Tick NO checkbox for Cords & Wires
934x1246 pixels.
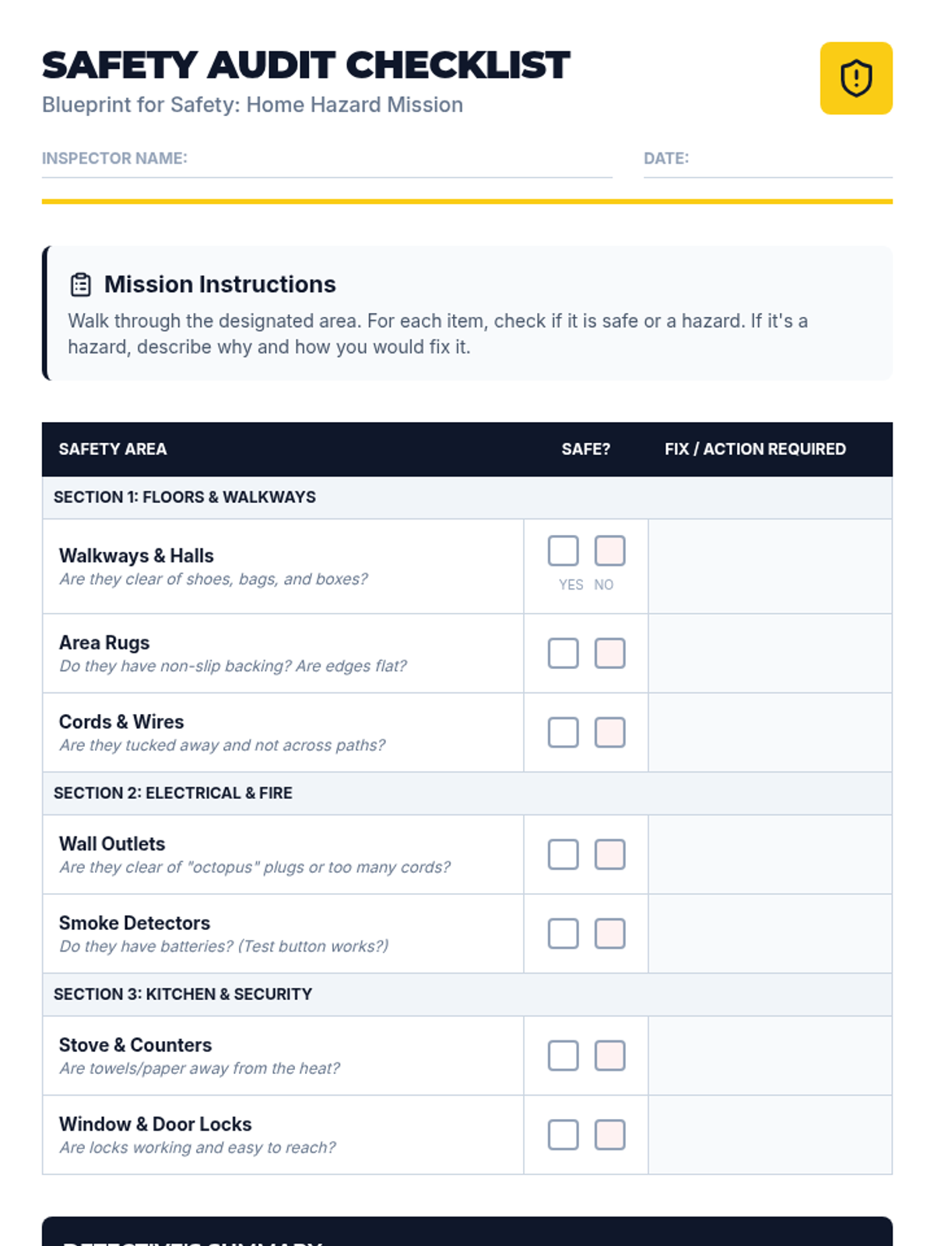tap(609, 733)
